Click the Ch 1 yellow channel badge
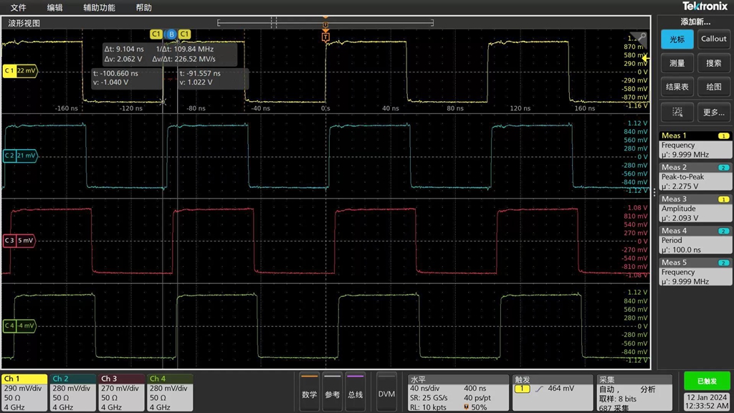Viewport: 734px width, 413px height. [24, 392]
